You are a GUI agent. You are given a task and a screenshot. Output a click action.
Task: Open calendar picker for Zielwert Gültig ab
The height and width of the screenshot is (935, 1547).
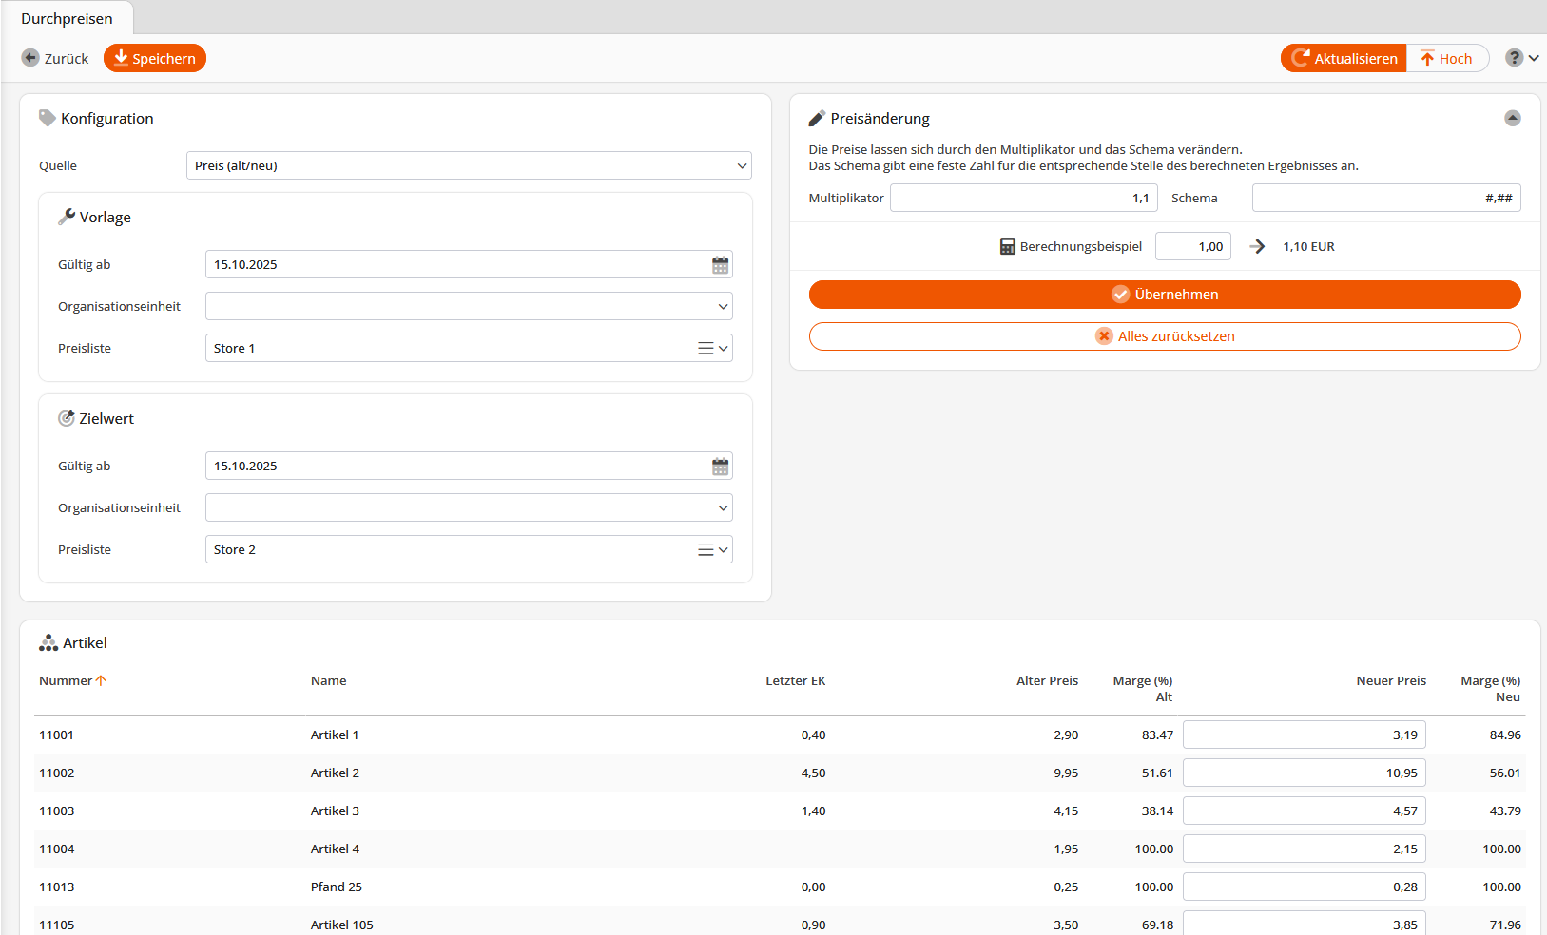click(720, 467)
